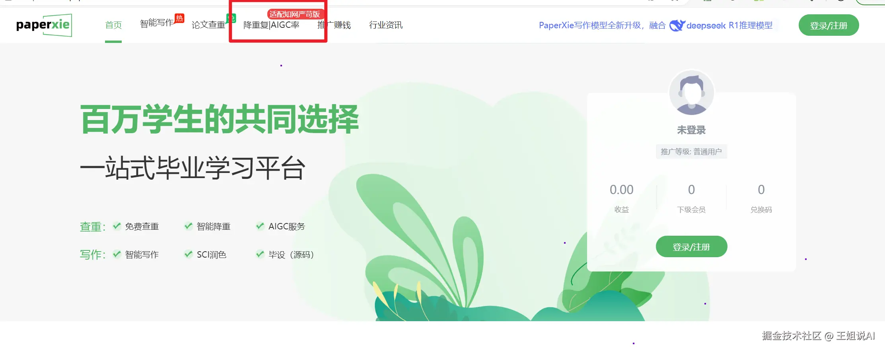Click the 查重: category label

(93, 227)
